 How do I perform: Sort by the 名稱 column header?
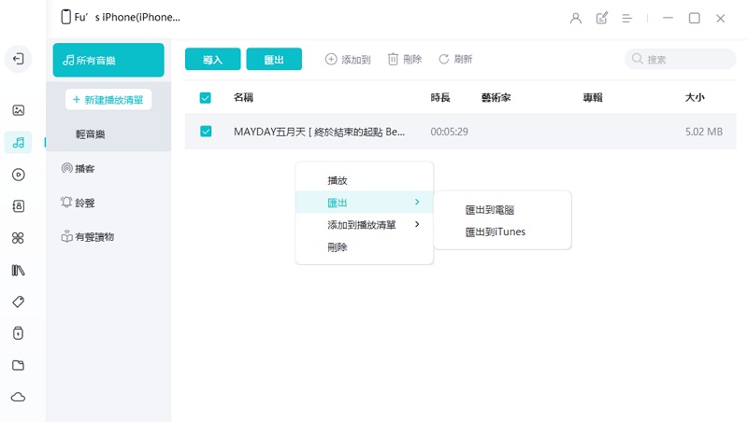pyautogui.click(x=243, y=97)
